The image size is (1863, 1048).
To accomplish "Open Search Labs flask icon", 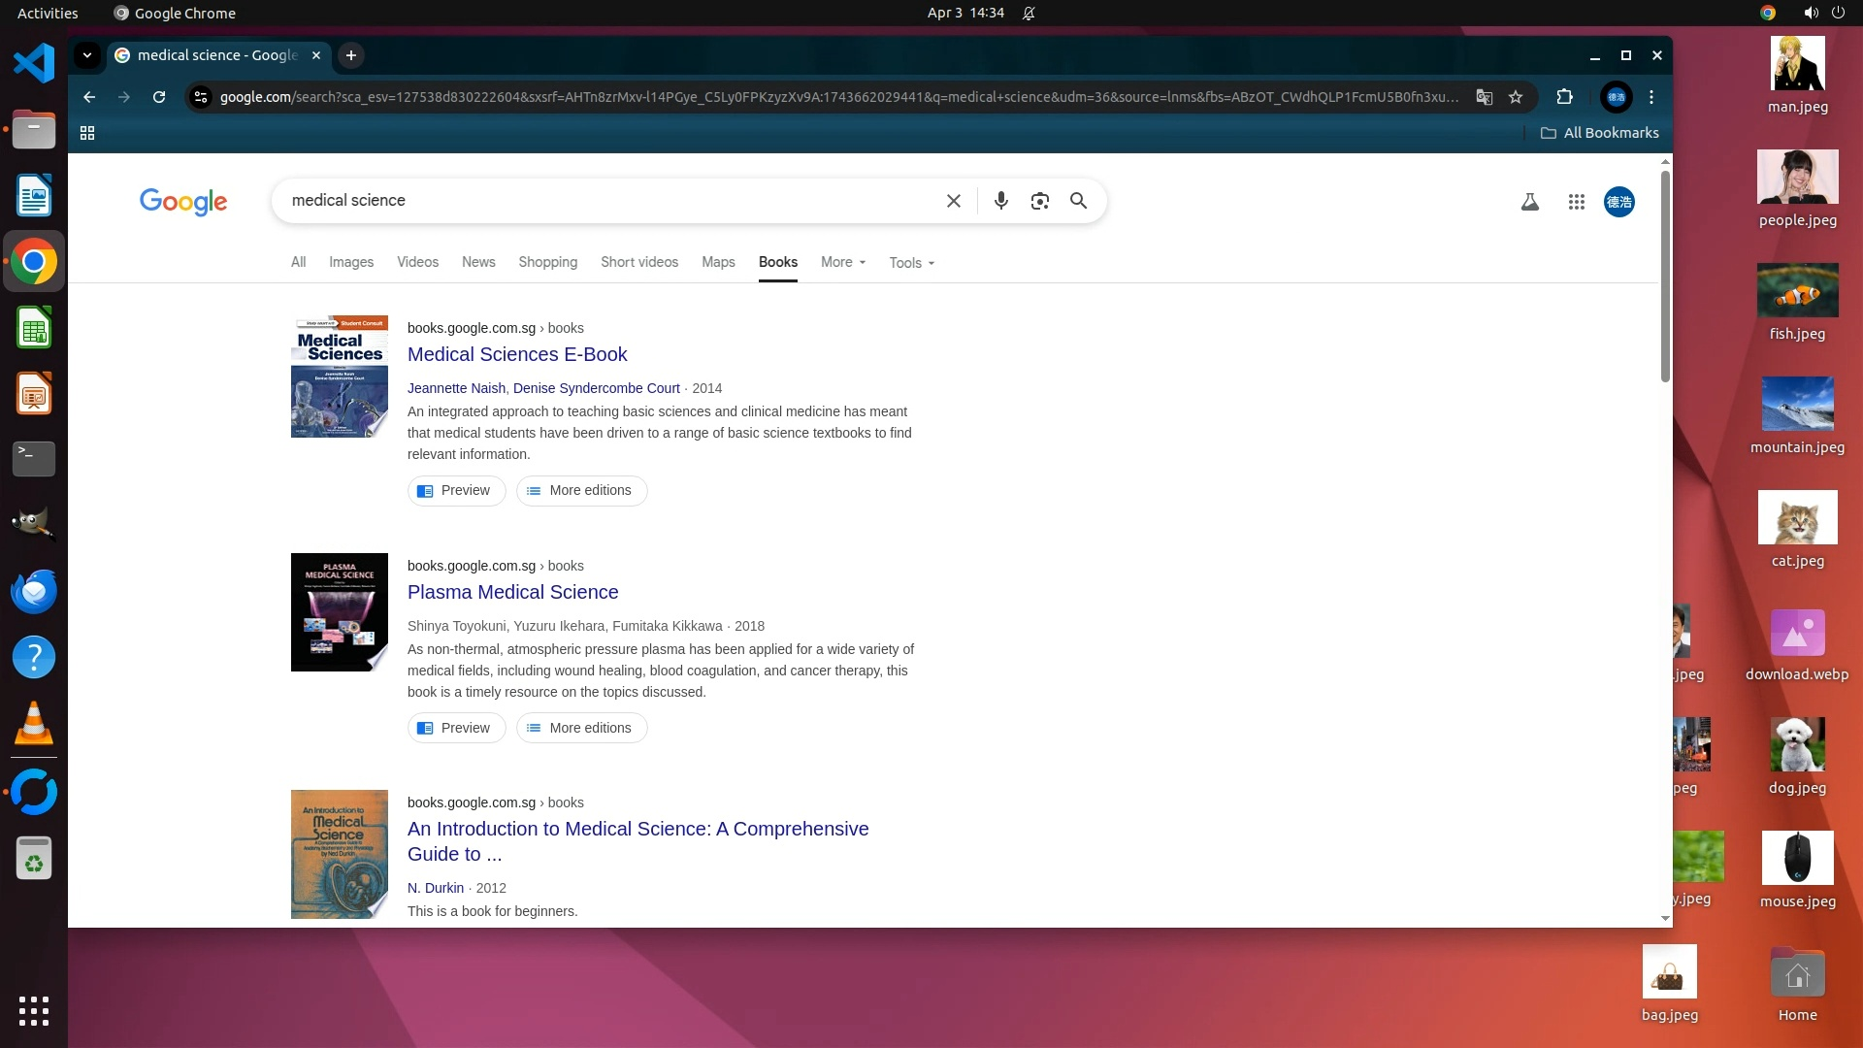I will click(x=1529, y=202).
